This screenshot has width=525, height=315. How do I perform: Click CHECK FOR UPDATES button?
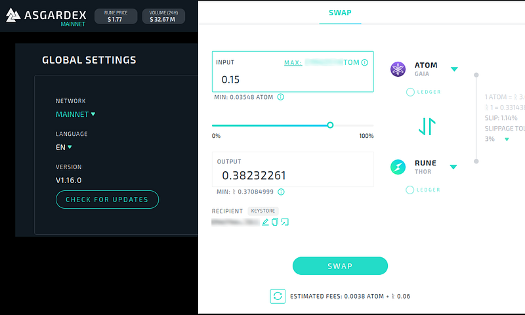(107, 199)
